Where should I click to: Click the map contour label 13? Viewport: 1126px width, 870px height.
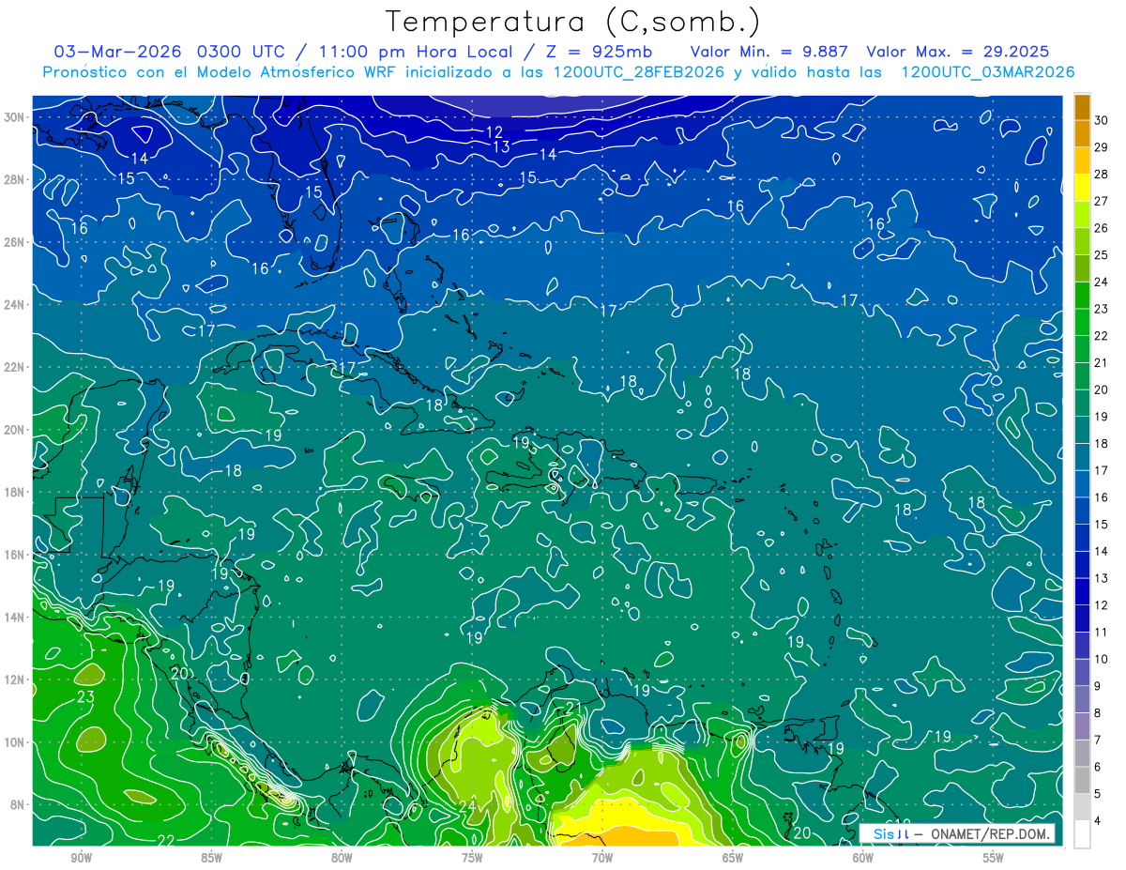click(x=502, y=146)
